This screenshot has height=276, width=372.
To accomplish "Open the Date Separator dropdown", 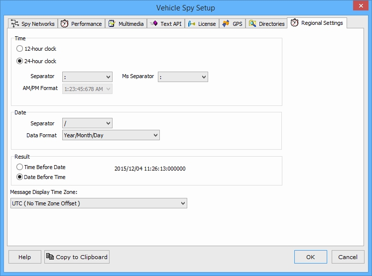I will pos(87,123).
